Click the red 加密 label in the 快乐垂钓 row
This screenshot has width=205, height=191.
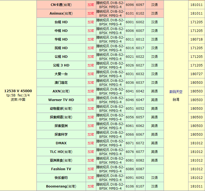91,178
